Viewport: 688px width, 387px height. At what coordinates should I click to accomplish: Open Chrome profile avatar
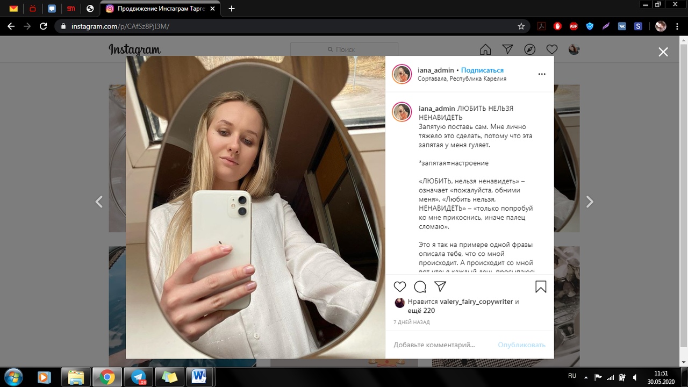661,26
